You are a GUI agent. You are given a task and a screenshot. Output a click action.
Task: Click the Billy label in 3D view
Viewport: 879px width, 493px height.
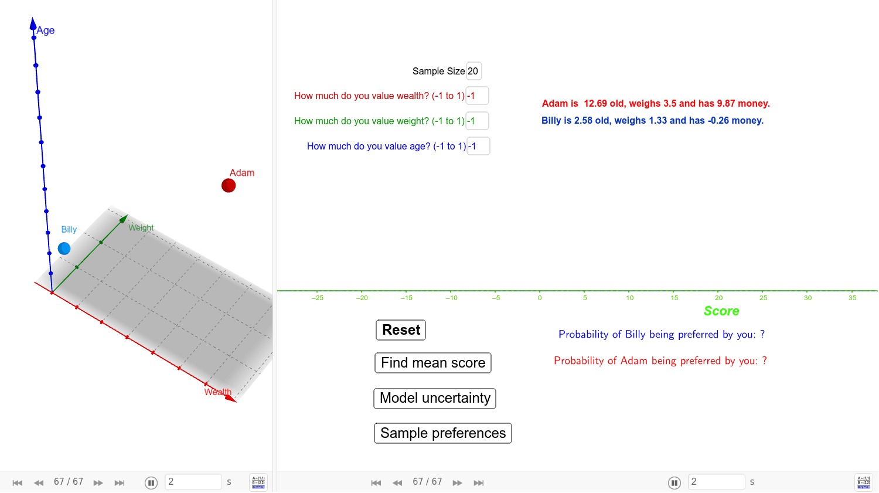tap(69, 229)
